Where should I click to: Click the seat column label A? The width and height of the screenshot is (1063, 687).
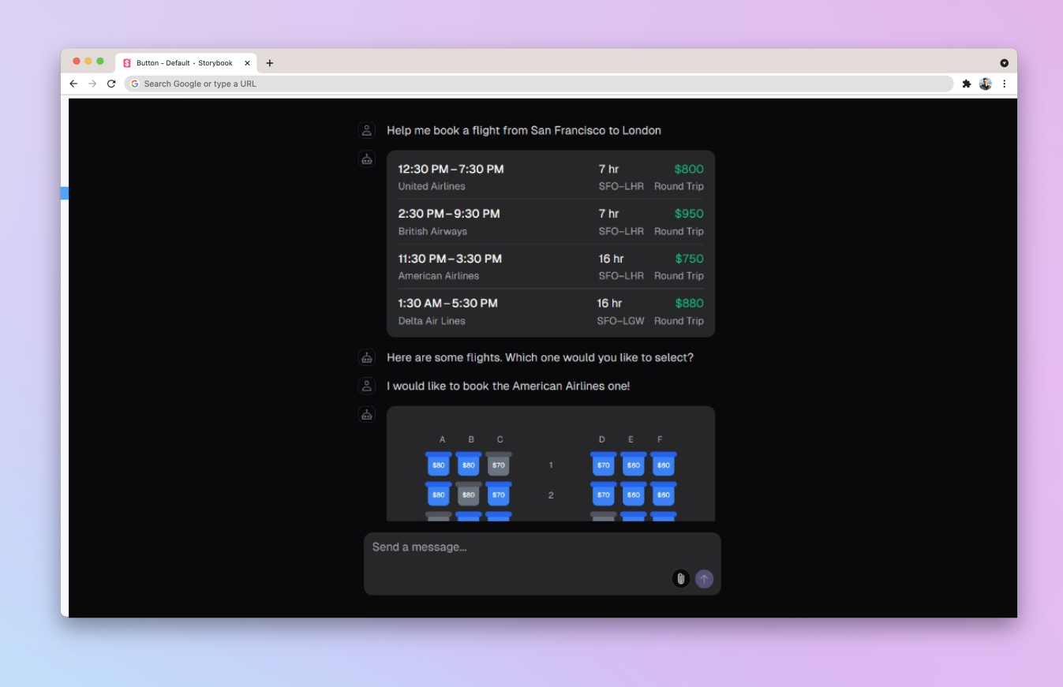click(x=443, y=439)
